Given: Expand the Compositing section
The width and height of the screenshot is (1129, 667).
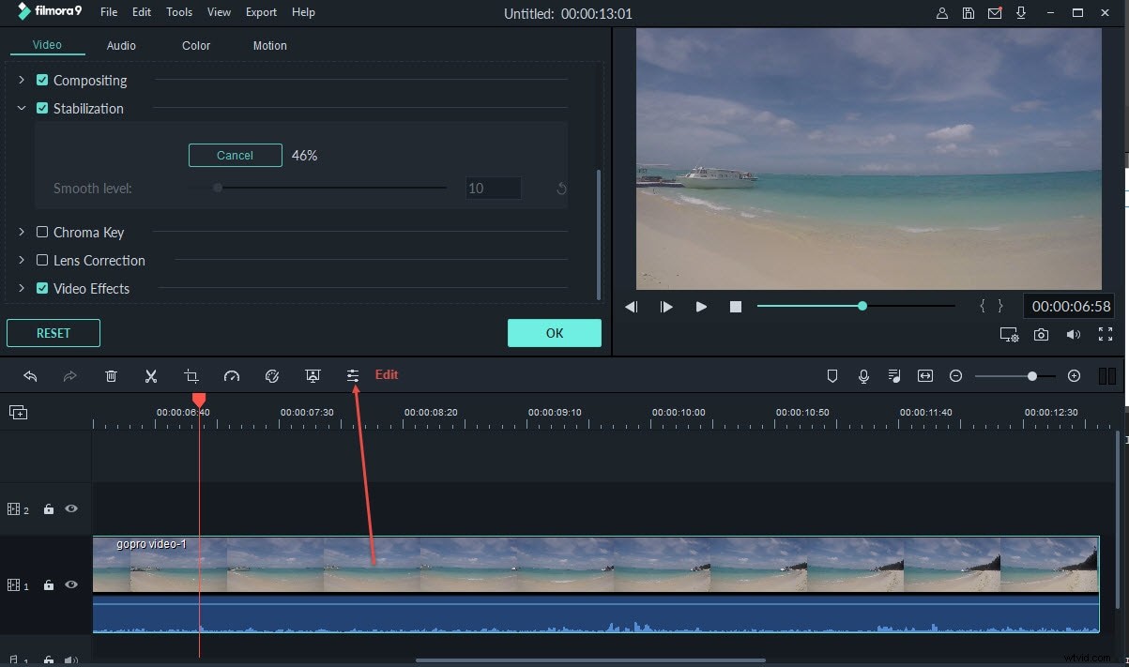Looking at the screenshot, I should click(x=21, y=80).
